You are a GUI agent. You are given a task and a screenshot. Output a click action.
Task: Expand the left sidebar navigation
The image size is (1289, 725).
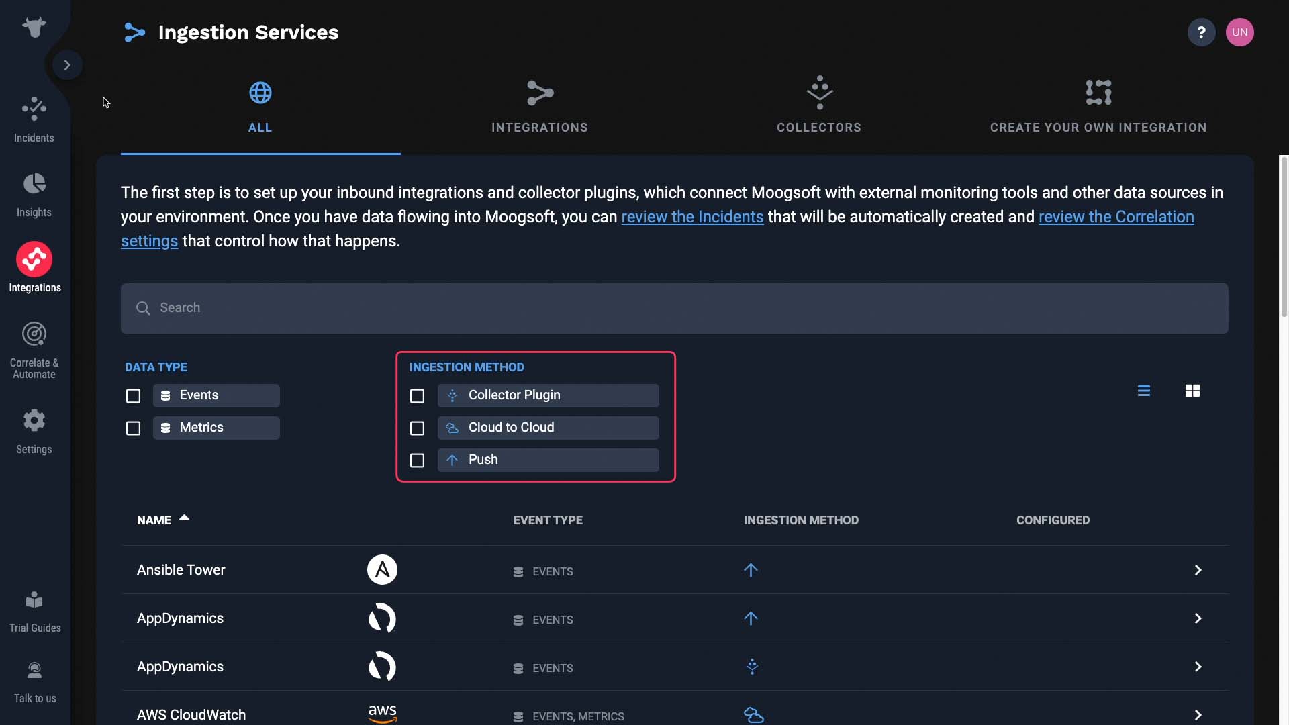[67, 65]
